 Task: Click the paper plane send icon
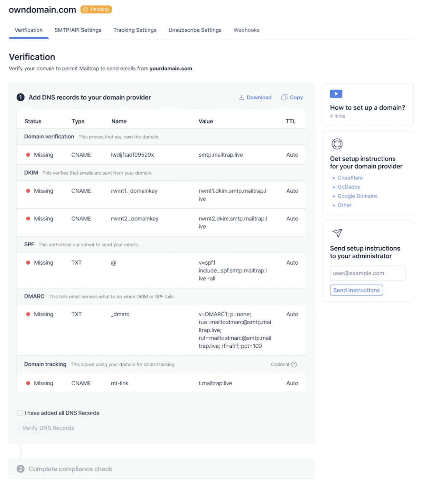337,234
